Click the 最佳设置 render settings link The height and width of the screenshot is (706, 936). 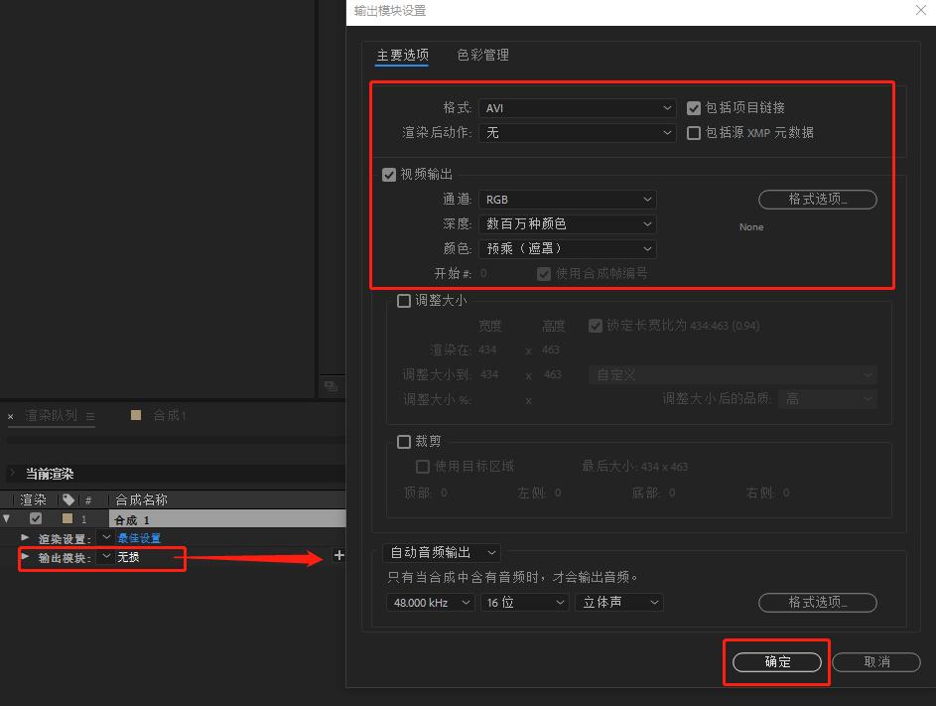[139, 537]
